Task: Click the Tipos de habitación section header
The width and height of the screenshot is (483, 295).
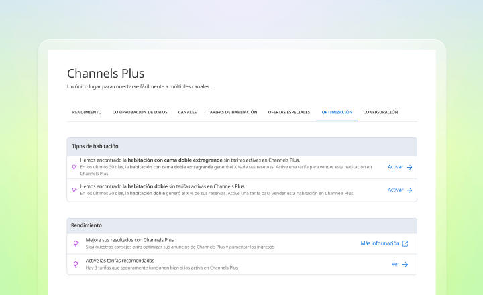Action: tap(95, 145)
